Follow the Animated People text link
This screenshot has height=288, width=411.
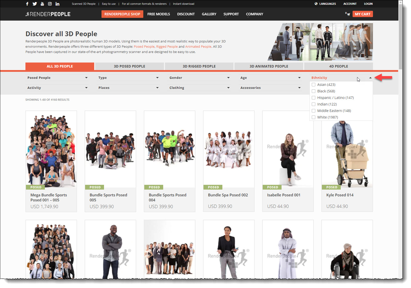pos(198,46)
